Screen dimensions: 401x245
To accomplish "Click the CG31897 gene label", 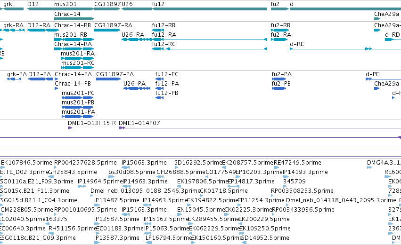I will point(107,4).
